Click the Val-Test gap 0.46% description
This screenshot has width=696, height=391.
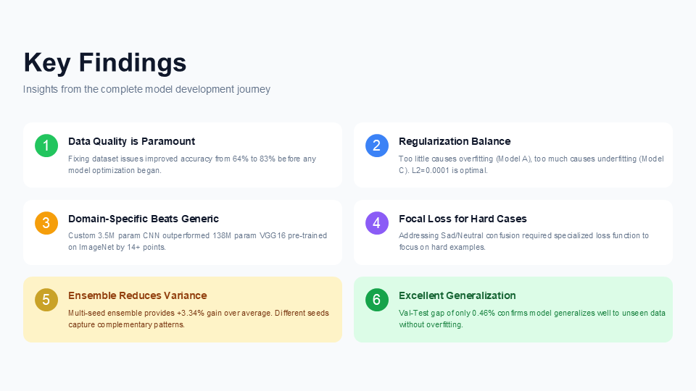coord(532,319)
